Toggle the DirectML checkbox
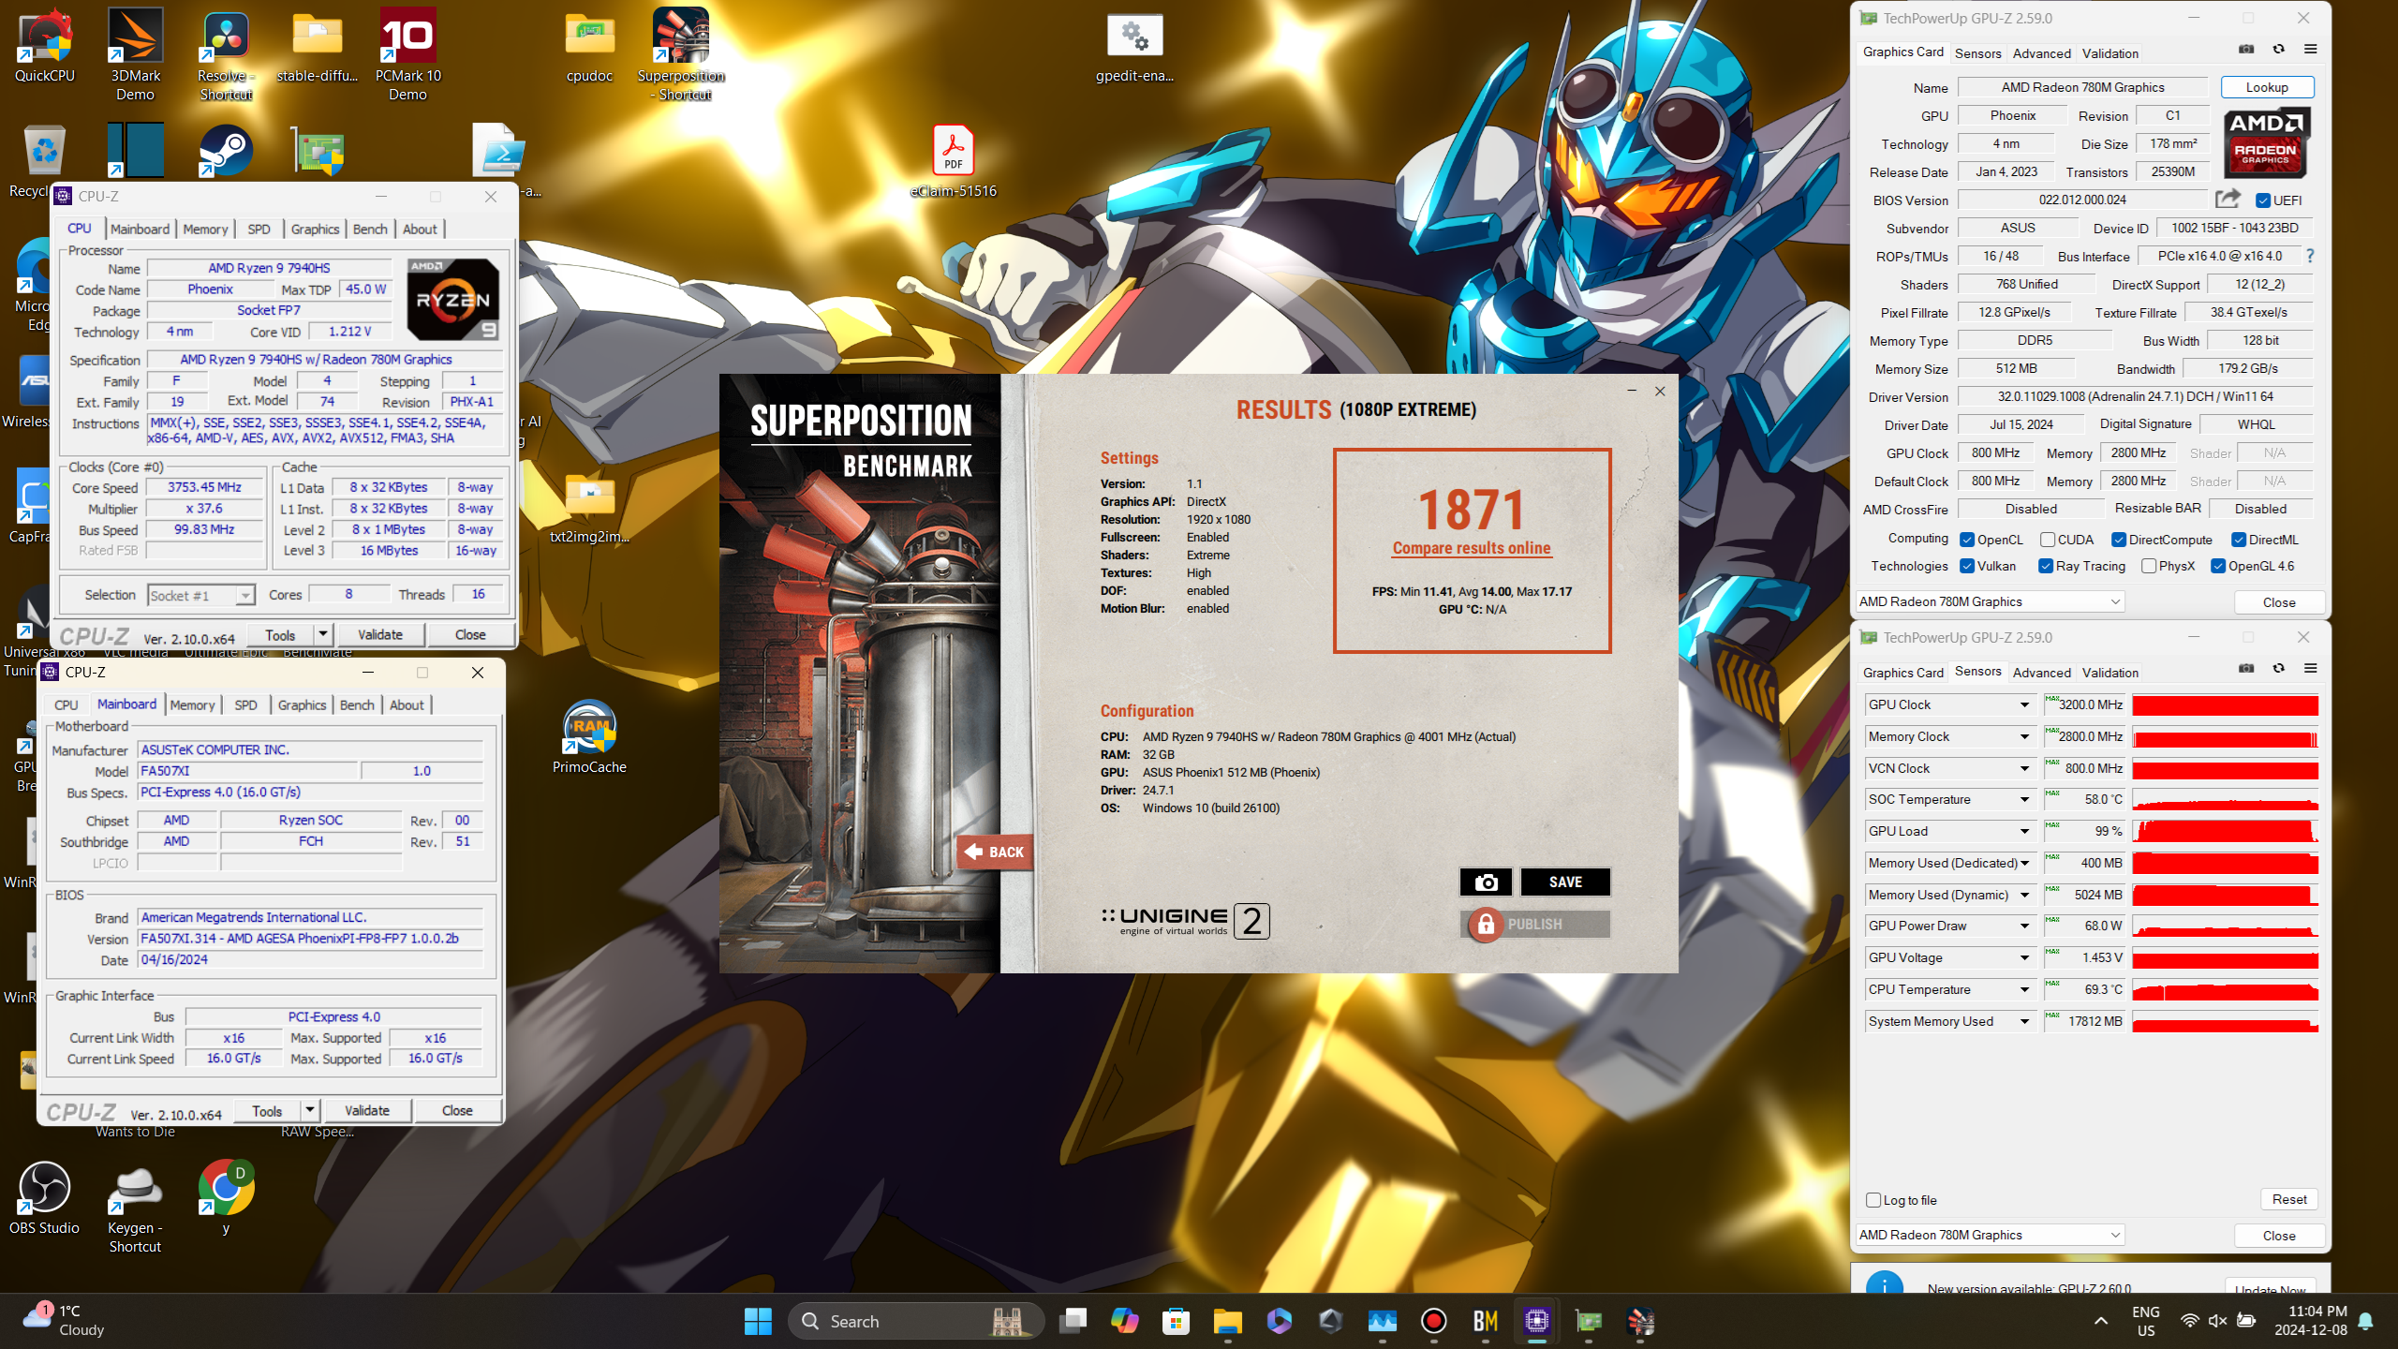The height and width of the screenshot is (1349, 2398). [x=2239, y=540]
